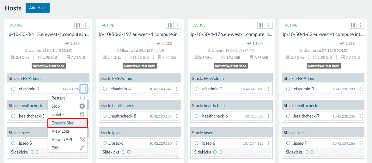Image resolution: width=372 pixels, height=163 pixels.
Task: Open the EFS-Admin stack link on first host
Action: (31, 78)
